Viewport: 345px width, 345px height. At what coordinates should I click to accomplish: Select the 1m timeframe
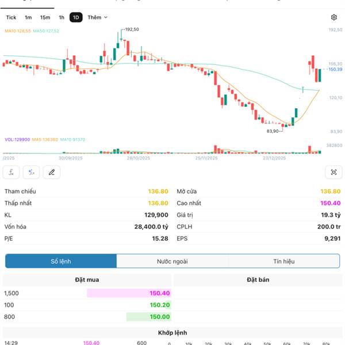click(28, 18)
